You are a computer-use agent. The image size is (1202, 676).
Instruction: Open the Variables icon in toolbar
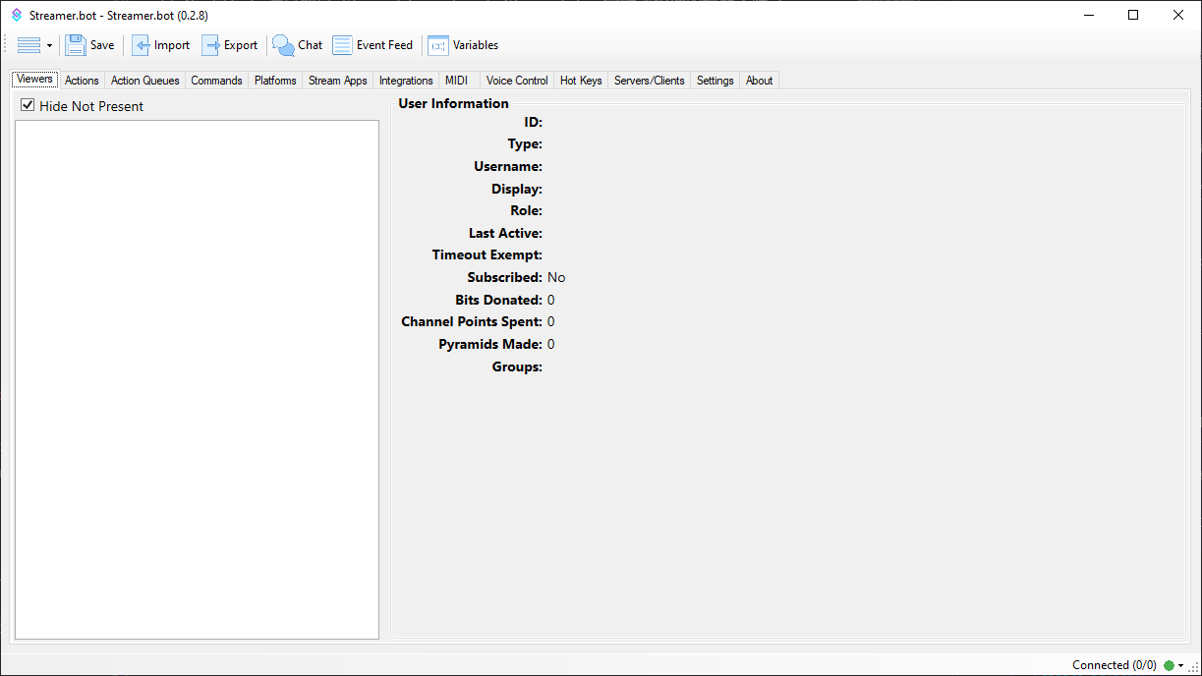[438, 45]
